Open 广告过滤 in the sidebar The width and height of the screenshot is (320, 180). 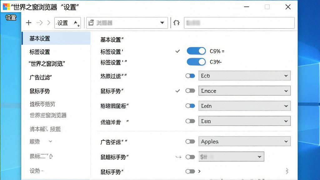click(41, 77)
